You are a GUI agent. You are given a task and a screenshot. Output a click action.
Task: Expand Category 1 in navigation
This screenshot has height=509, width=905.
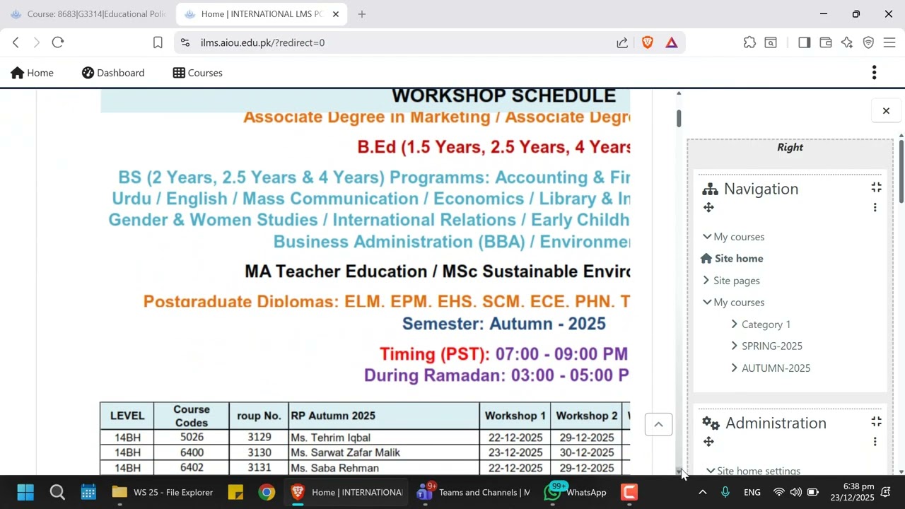point(735,324)
